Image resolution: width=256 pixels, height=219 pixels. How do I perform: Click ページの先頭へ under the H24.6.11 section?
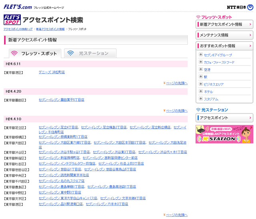point(176,83)
